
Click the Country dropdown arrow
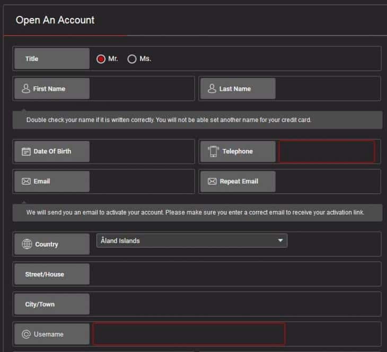coord(280,241)
